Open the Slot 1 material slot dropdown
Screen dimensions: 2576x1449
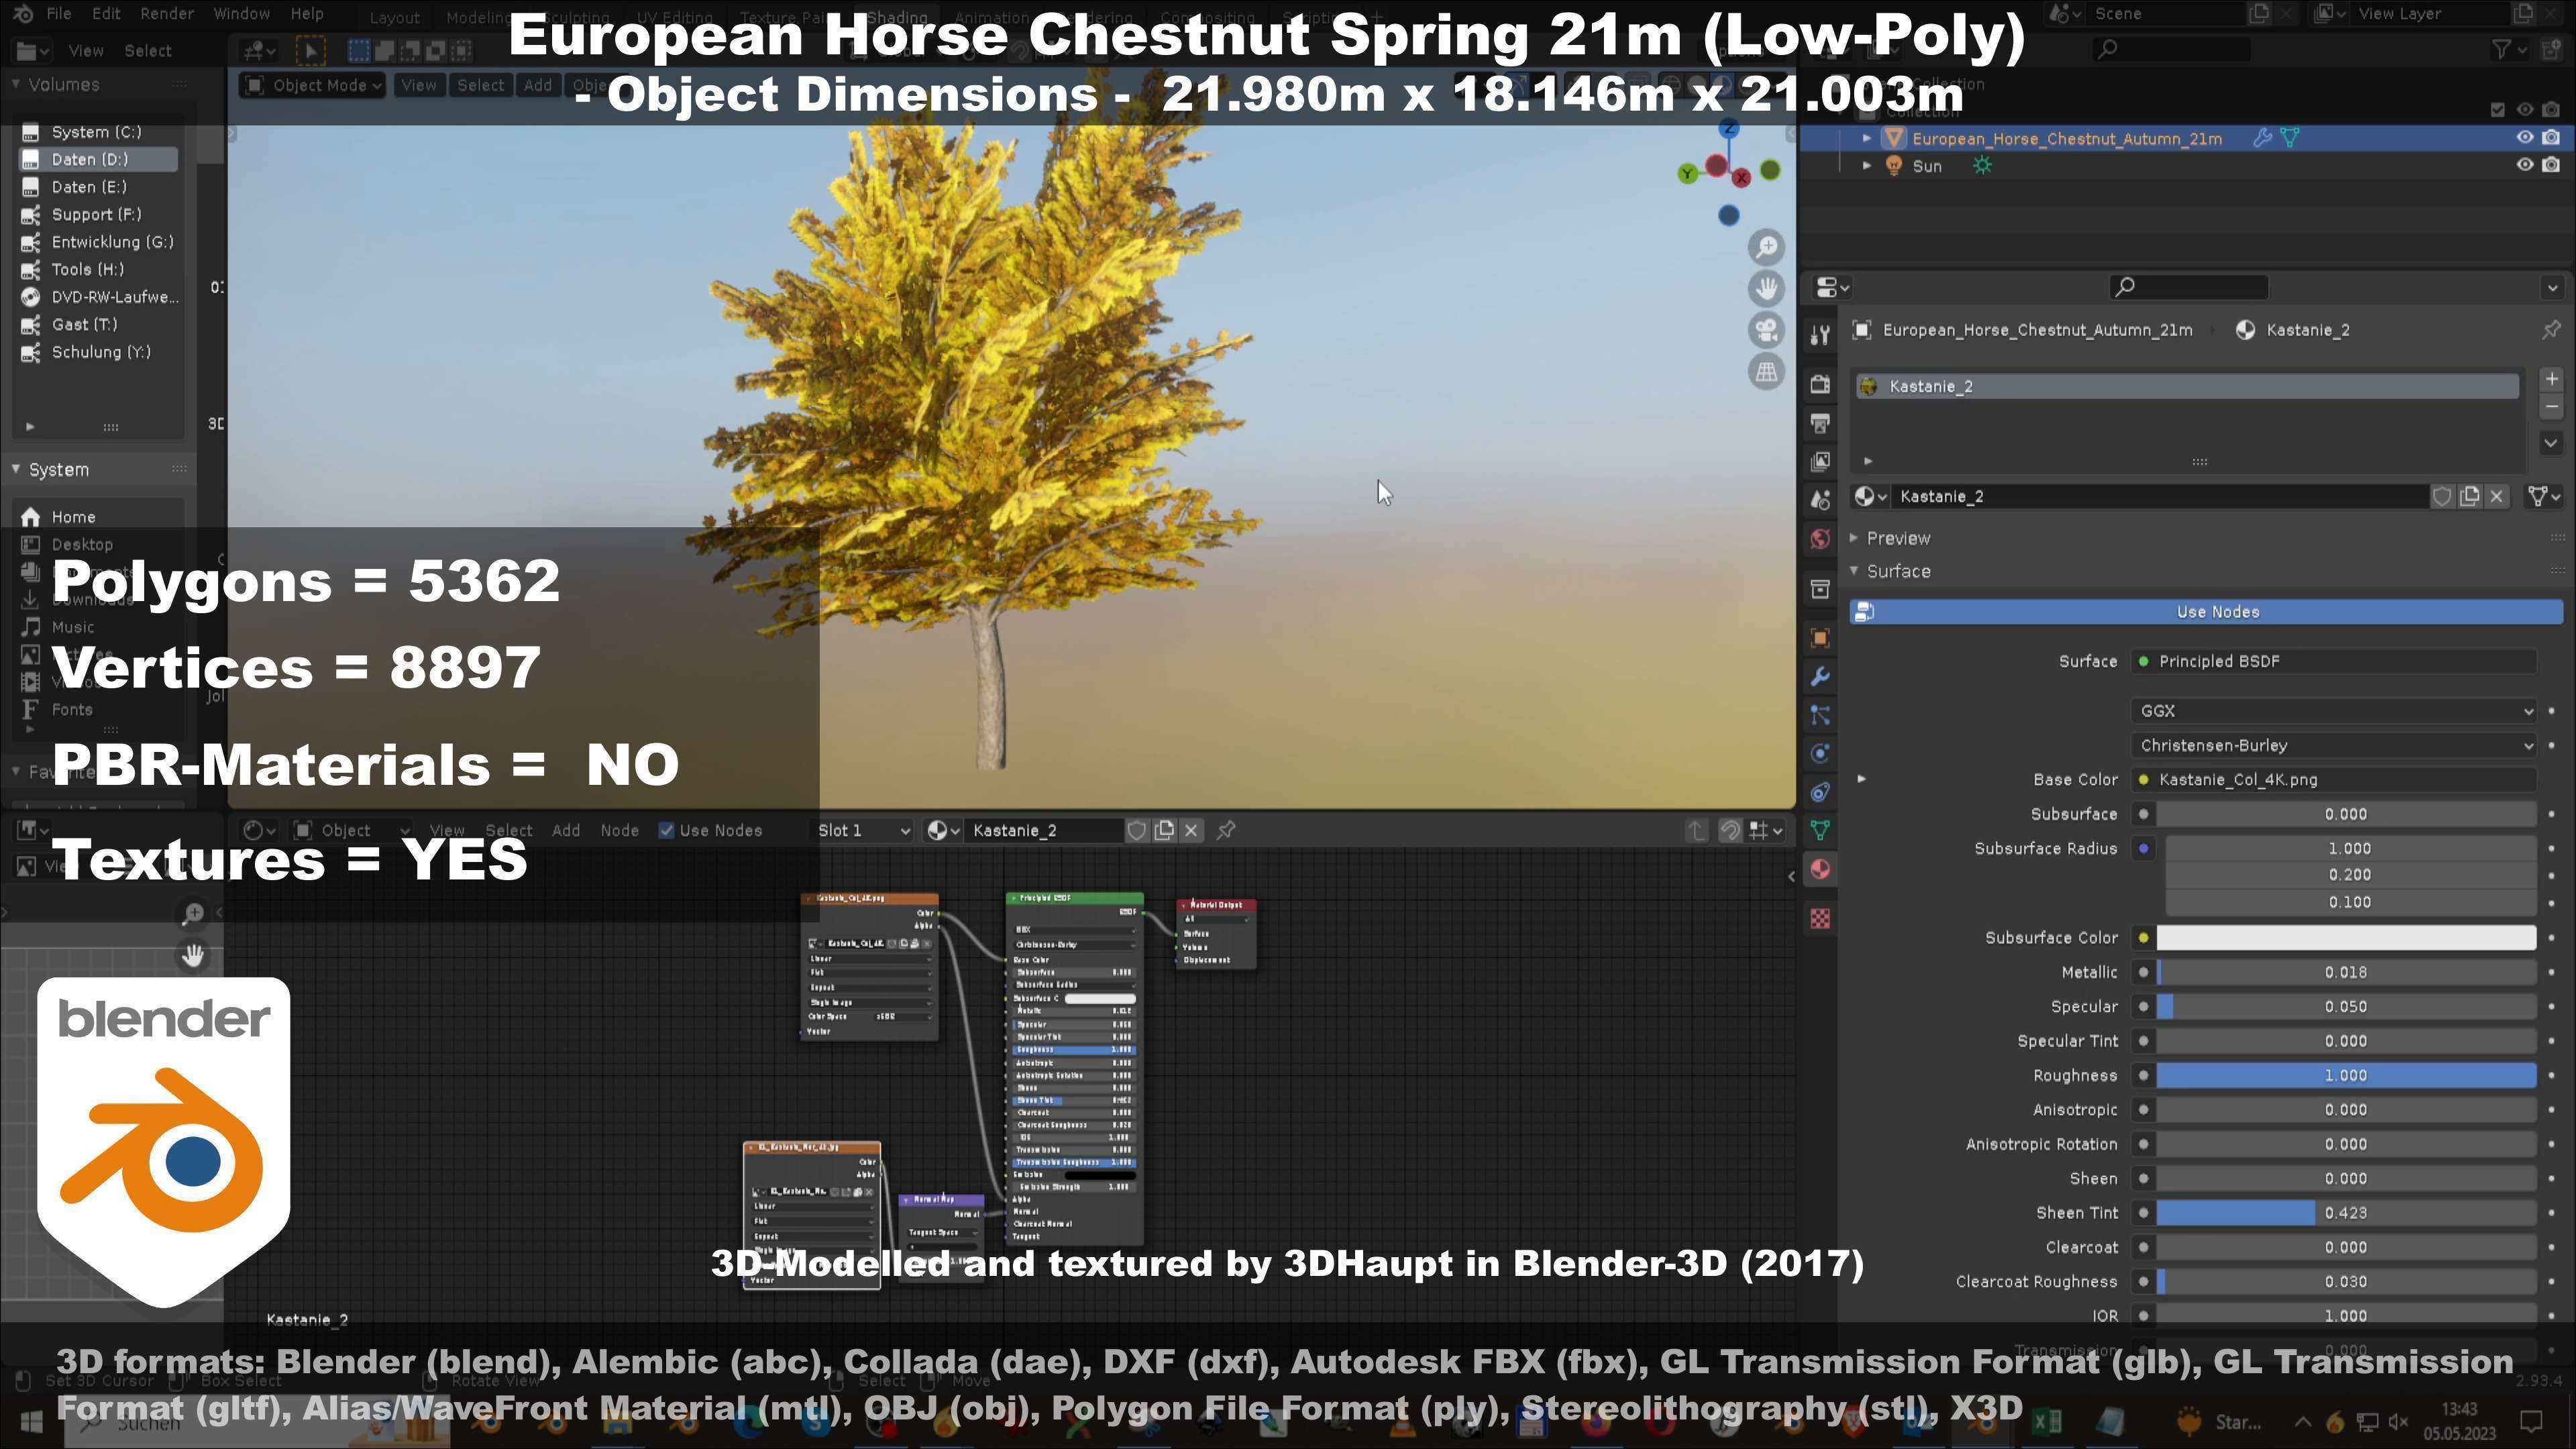[863, 831]
